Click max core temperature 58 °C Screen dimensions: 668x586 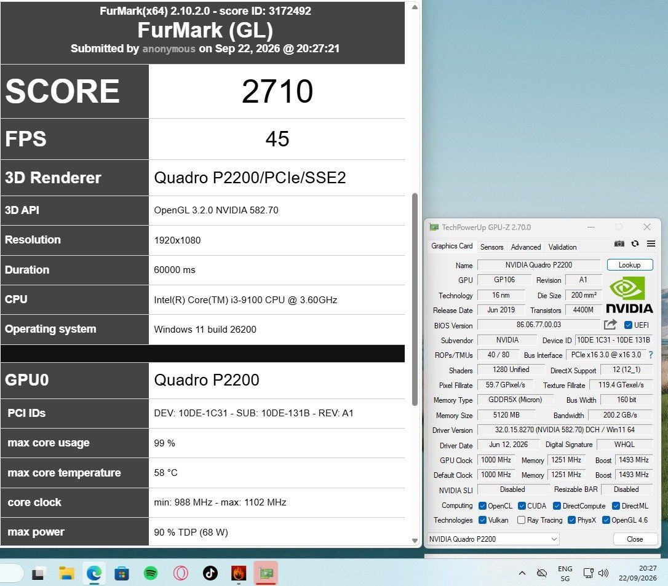point(165,473)
